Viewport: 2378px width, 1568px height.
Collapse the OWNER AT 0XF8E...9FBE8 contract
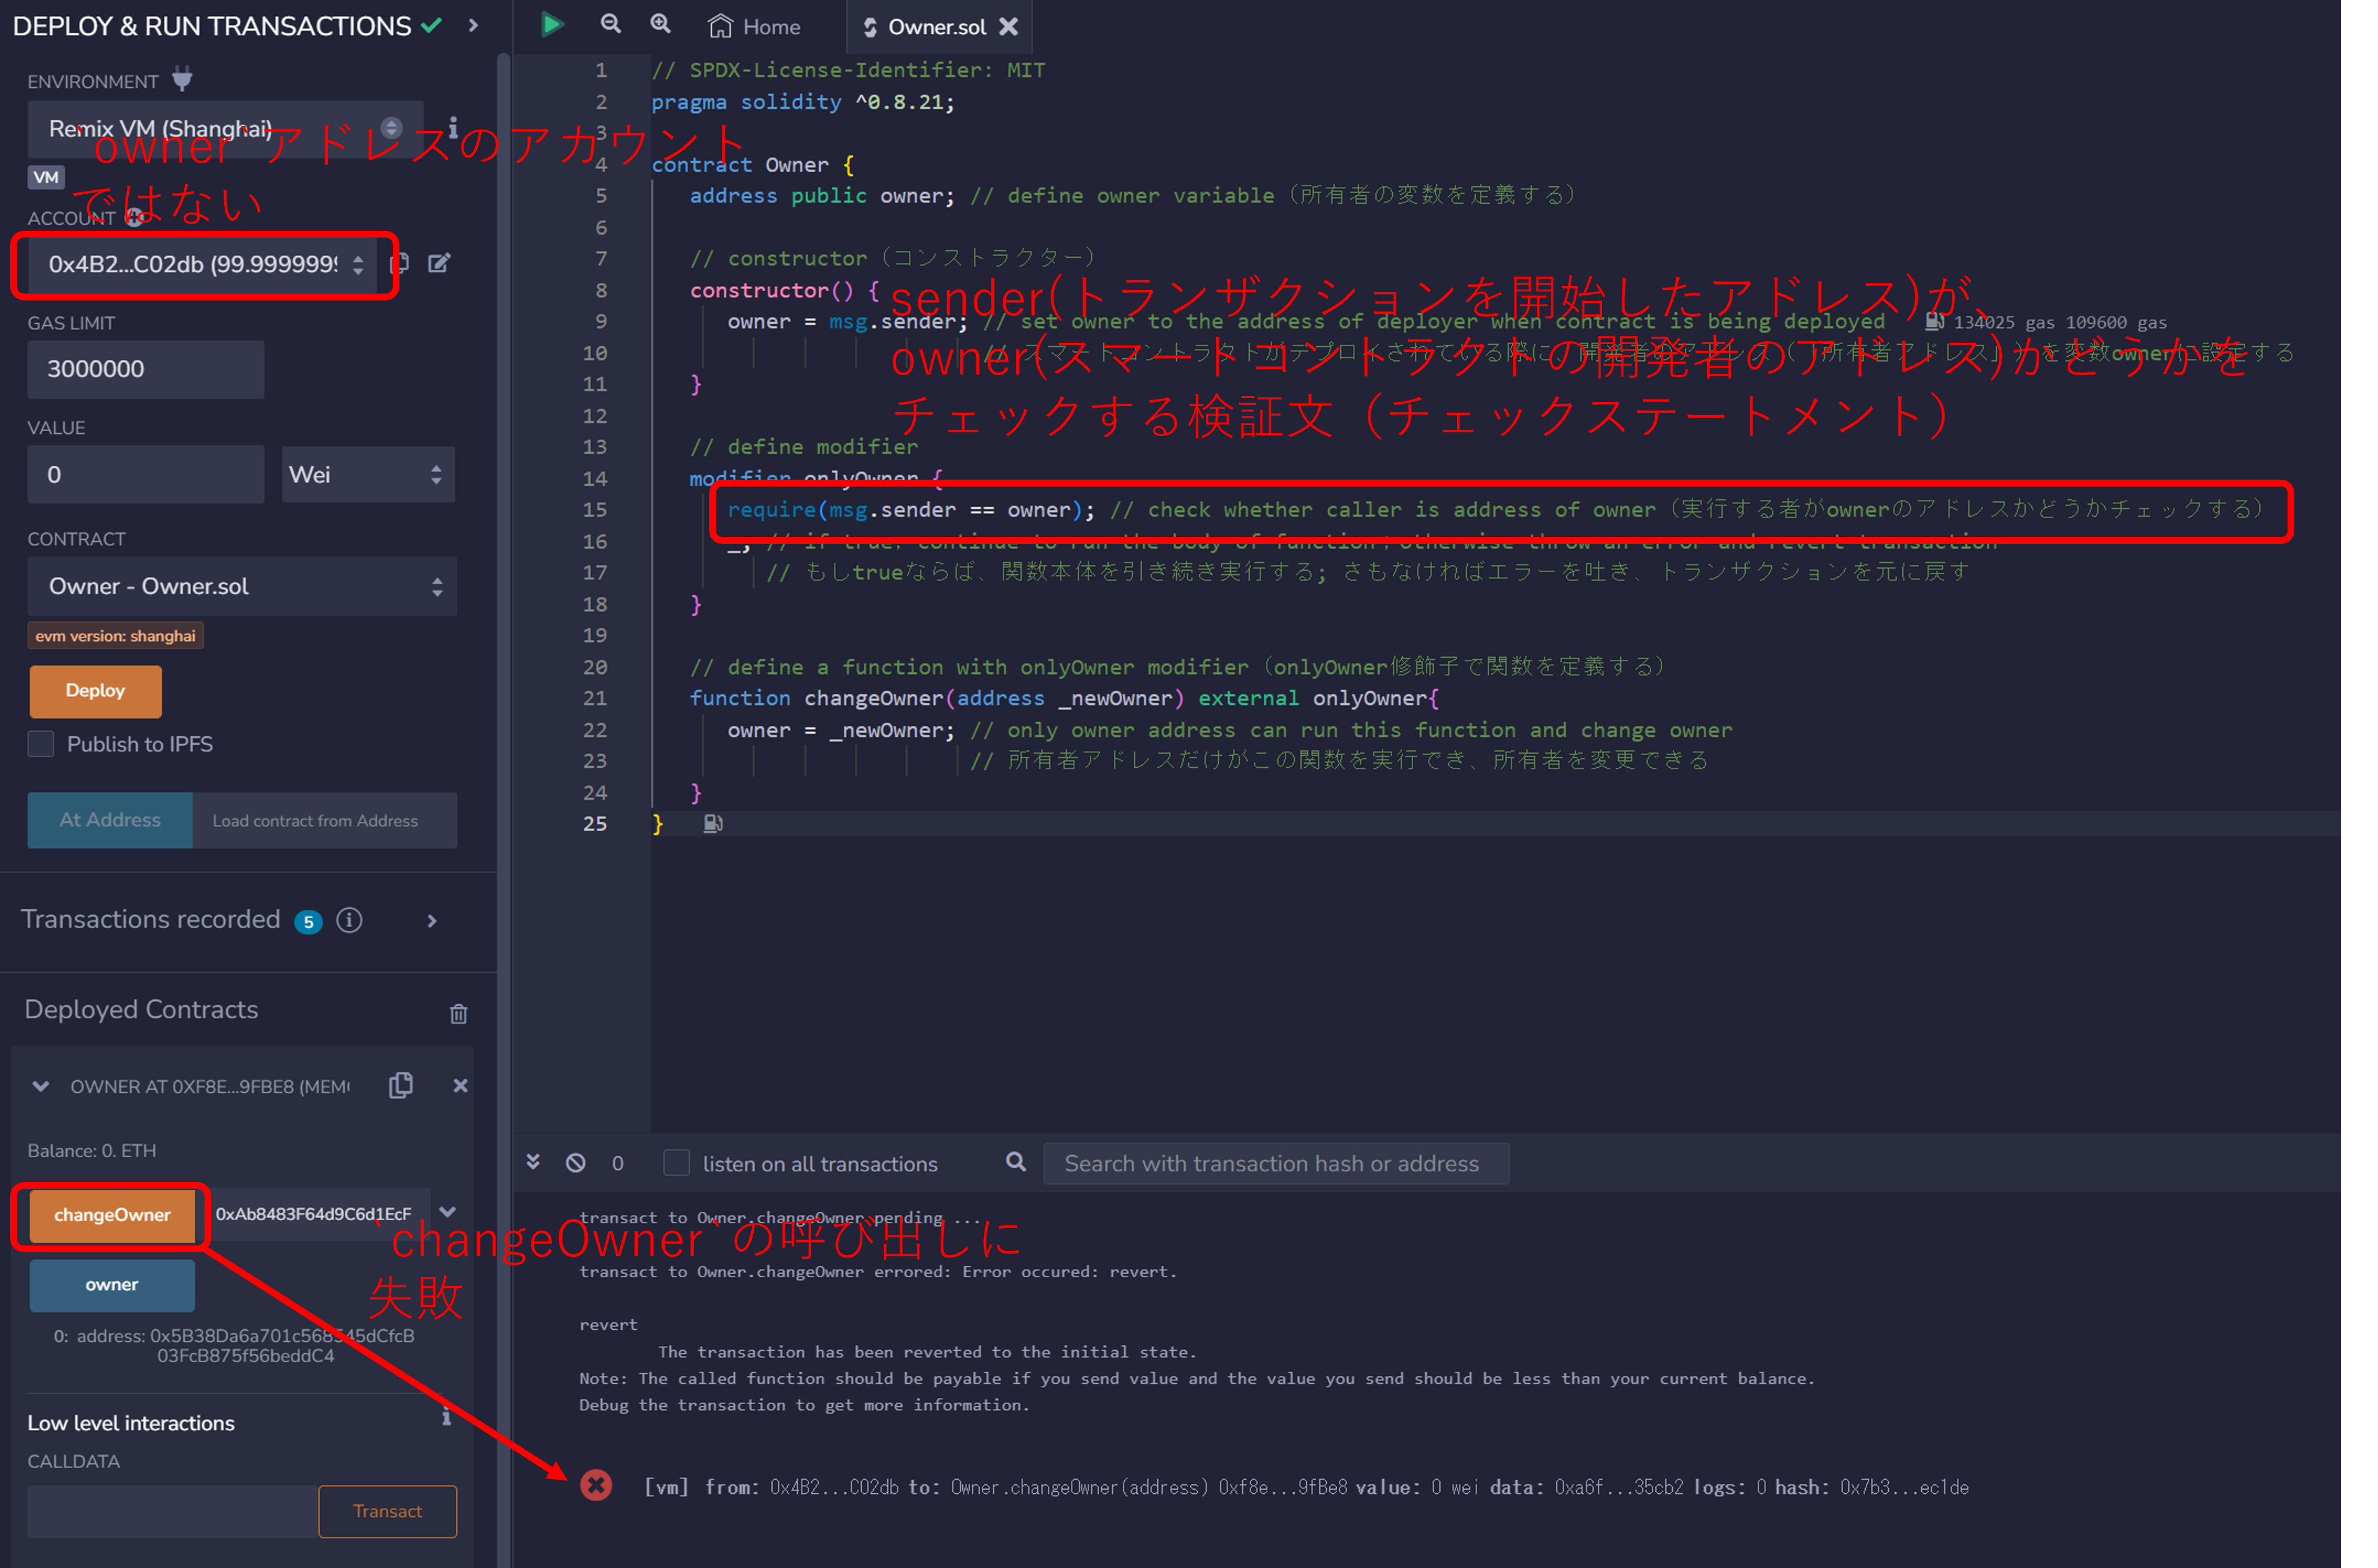click(x=41, y=1086)
